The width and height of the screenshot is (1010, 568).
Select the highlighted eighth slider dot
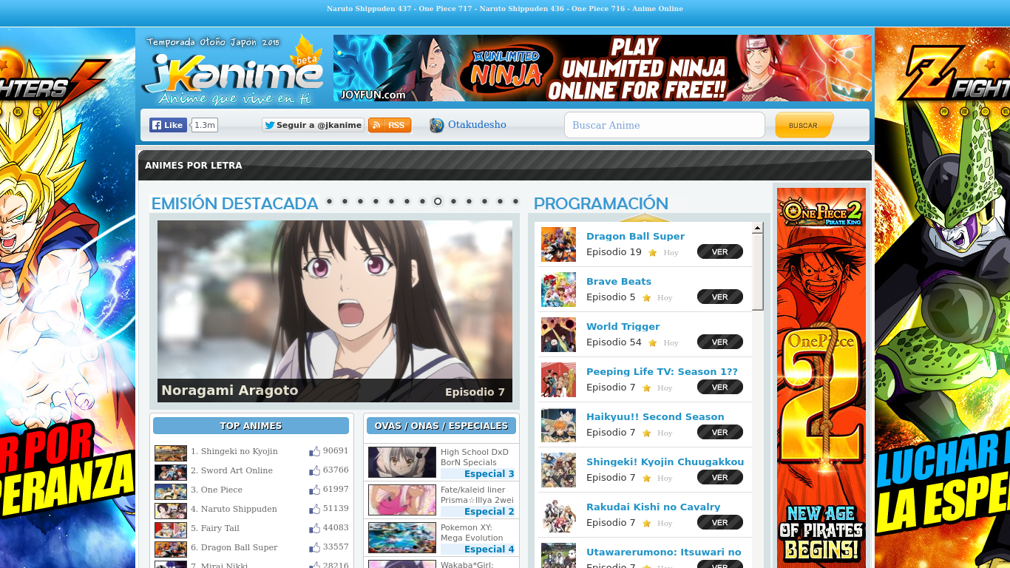(438, 201)
